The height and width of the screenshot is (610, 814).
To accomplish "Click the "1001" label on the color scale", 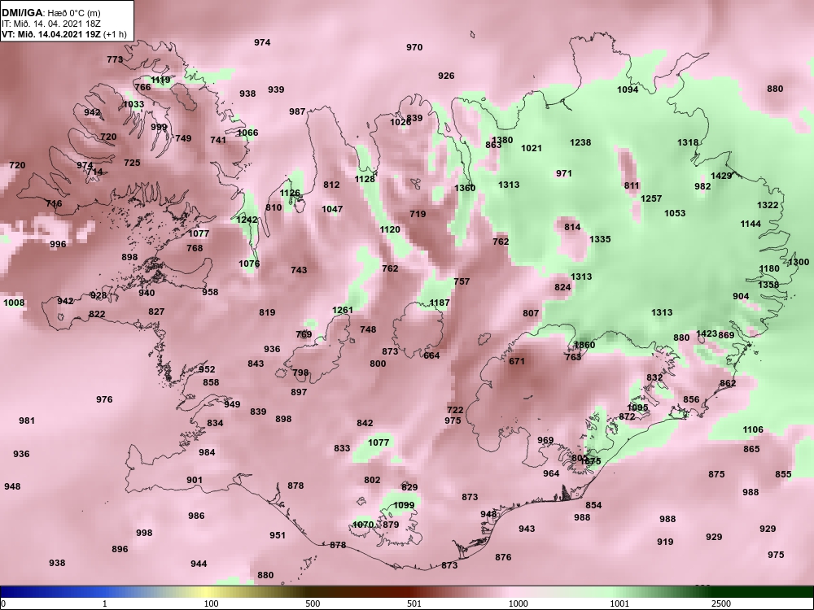I will [619, 603].
